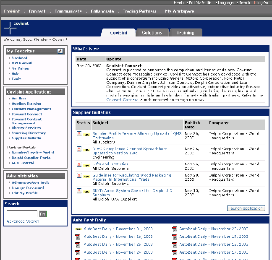The image size is (272, 260).
Task: Open the Language option at top
Action: click(x=225, y=3)
